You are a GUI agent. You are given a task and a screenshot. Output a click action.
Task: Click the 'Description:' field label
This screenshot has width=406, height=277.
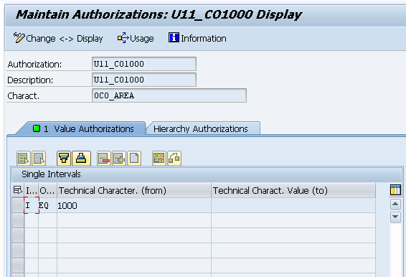coord(30,80)
